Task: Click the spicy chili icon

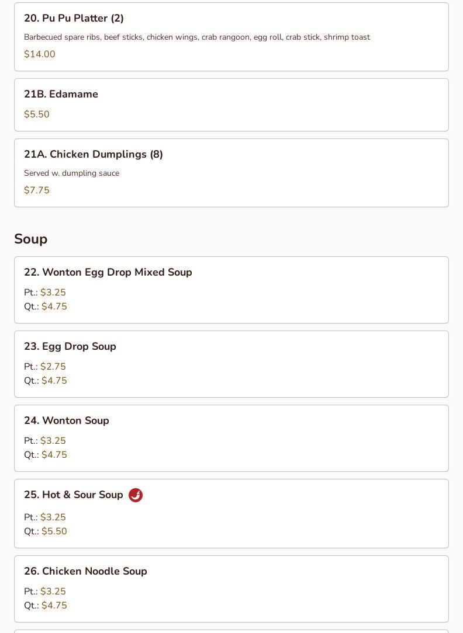Action: pos(136,495)
